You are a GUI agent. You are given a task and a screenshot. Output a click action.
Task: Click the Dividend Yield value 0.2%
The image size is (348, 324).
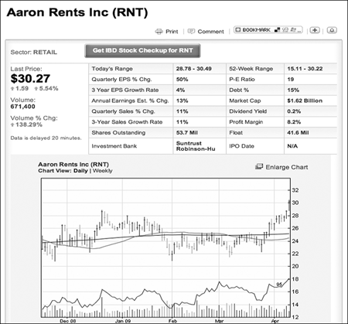point(294,111)
